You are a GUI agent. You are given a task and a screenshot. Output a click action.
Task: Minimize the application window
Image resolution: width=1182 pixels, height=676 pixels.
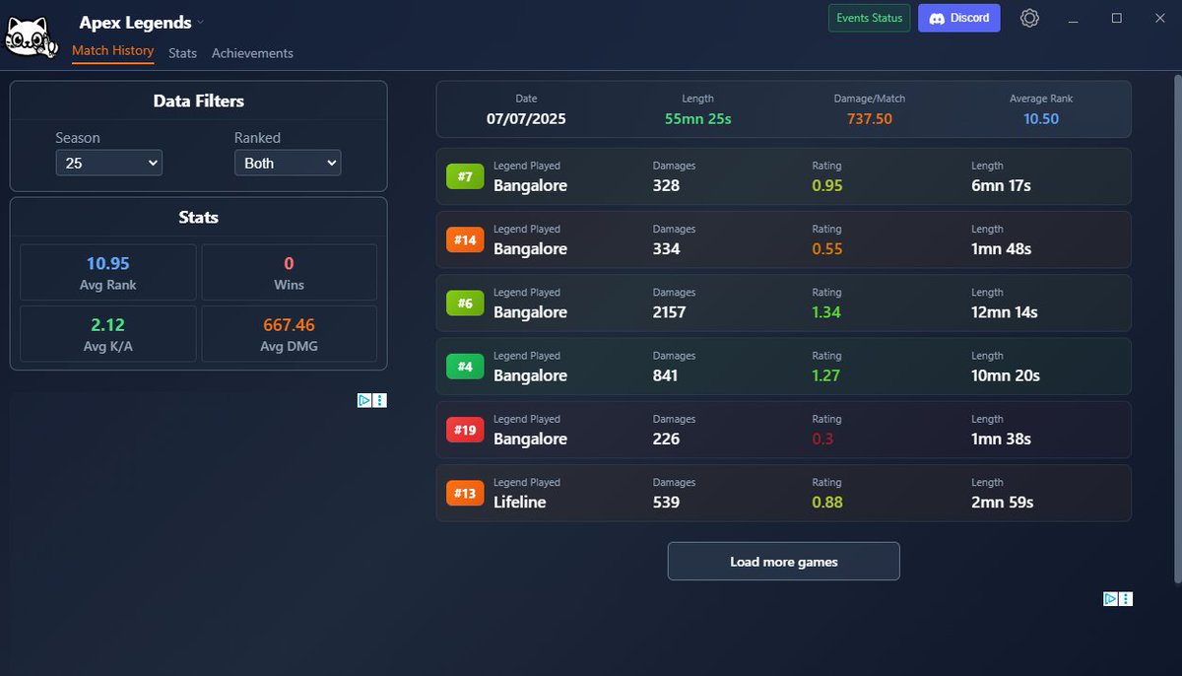pyautogui.click(x=1073, y=18)
